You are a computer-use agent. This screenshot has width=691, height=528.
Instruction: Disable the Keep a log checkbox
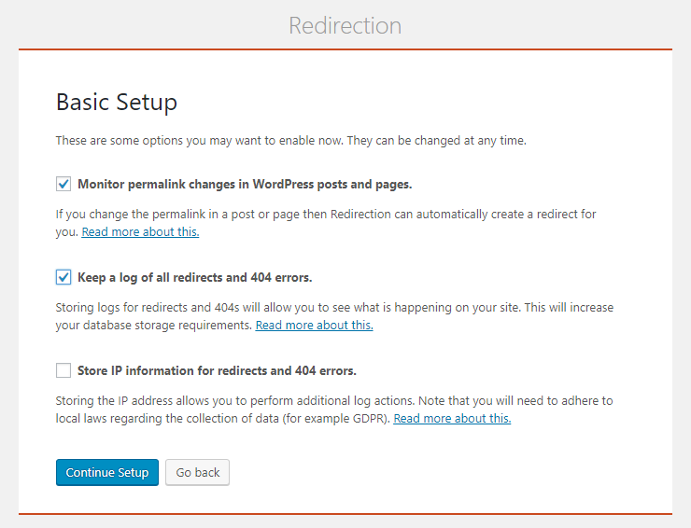(63, 277)
